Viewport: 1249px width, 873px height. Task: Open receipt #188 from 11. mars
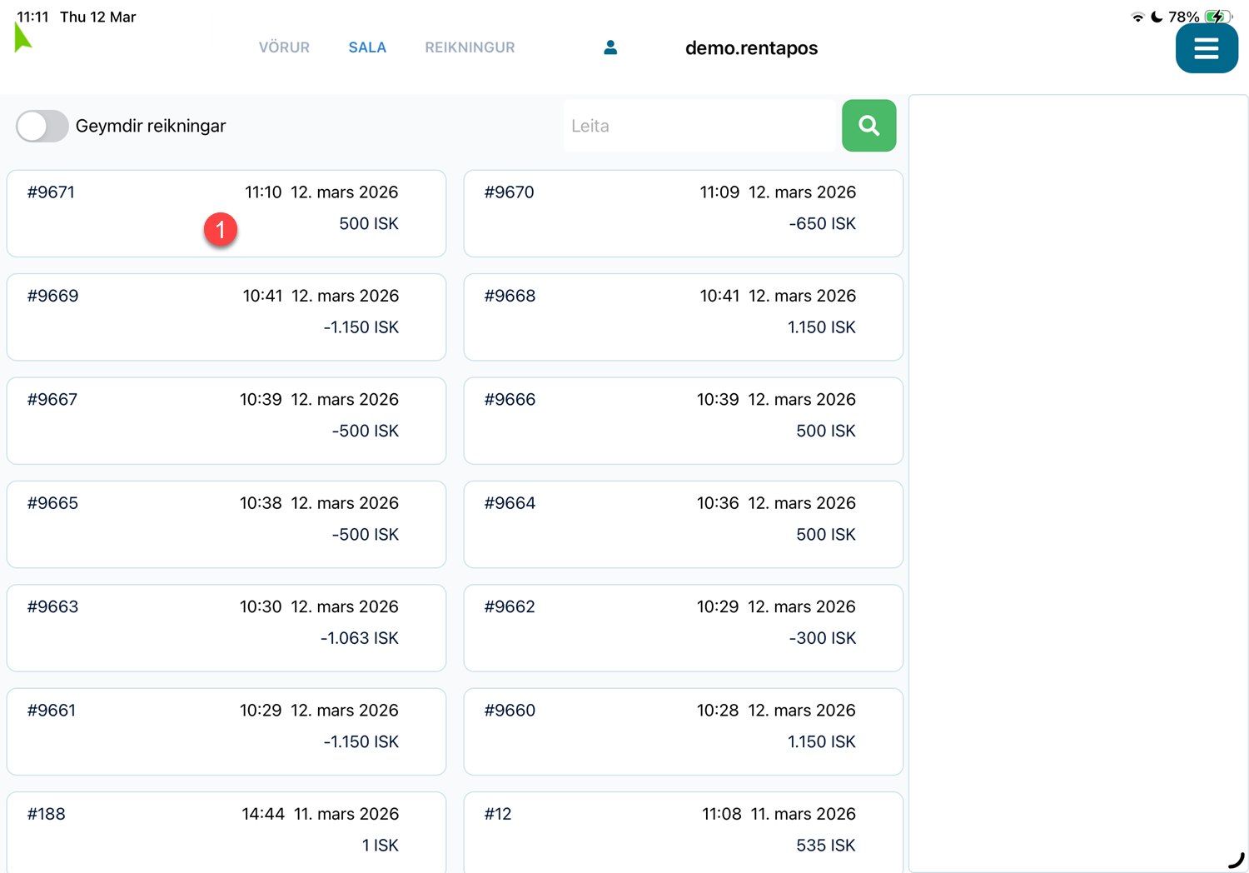point(226,831)
